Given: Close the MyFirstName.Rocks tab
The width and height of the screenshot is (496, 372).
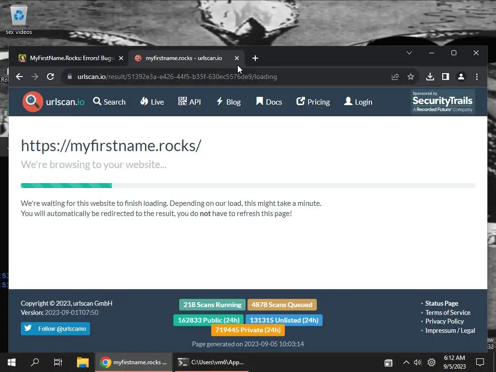Looking at the screenshot, I should click(121, 58).
